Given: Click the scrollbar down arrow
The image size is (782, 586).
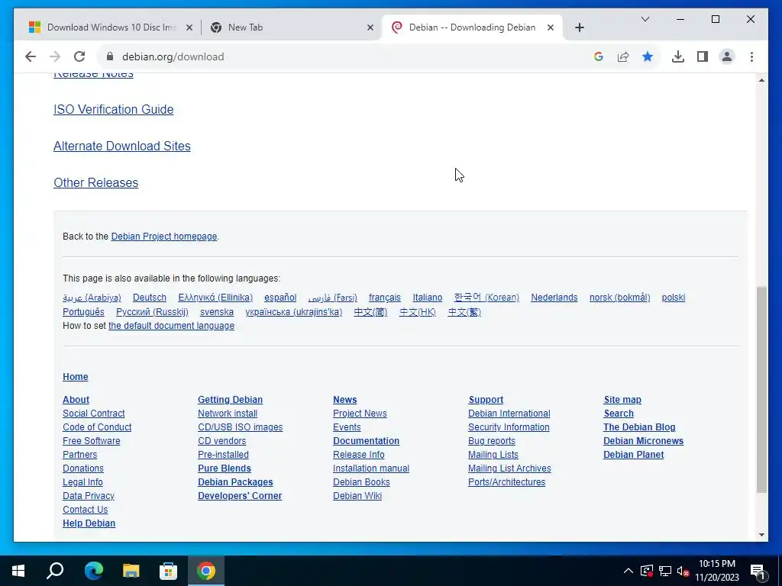Looking at the screenshot, I should pyautogui.click(x=761, y=535).
